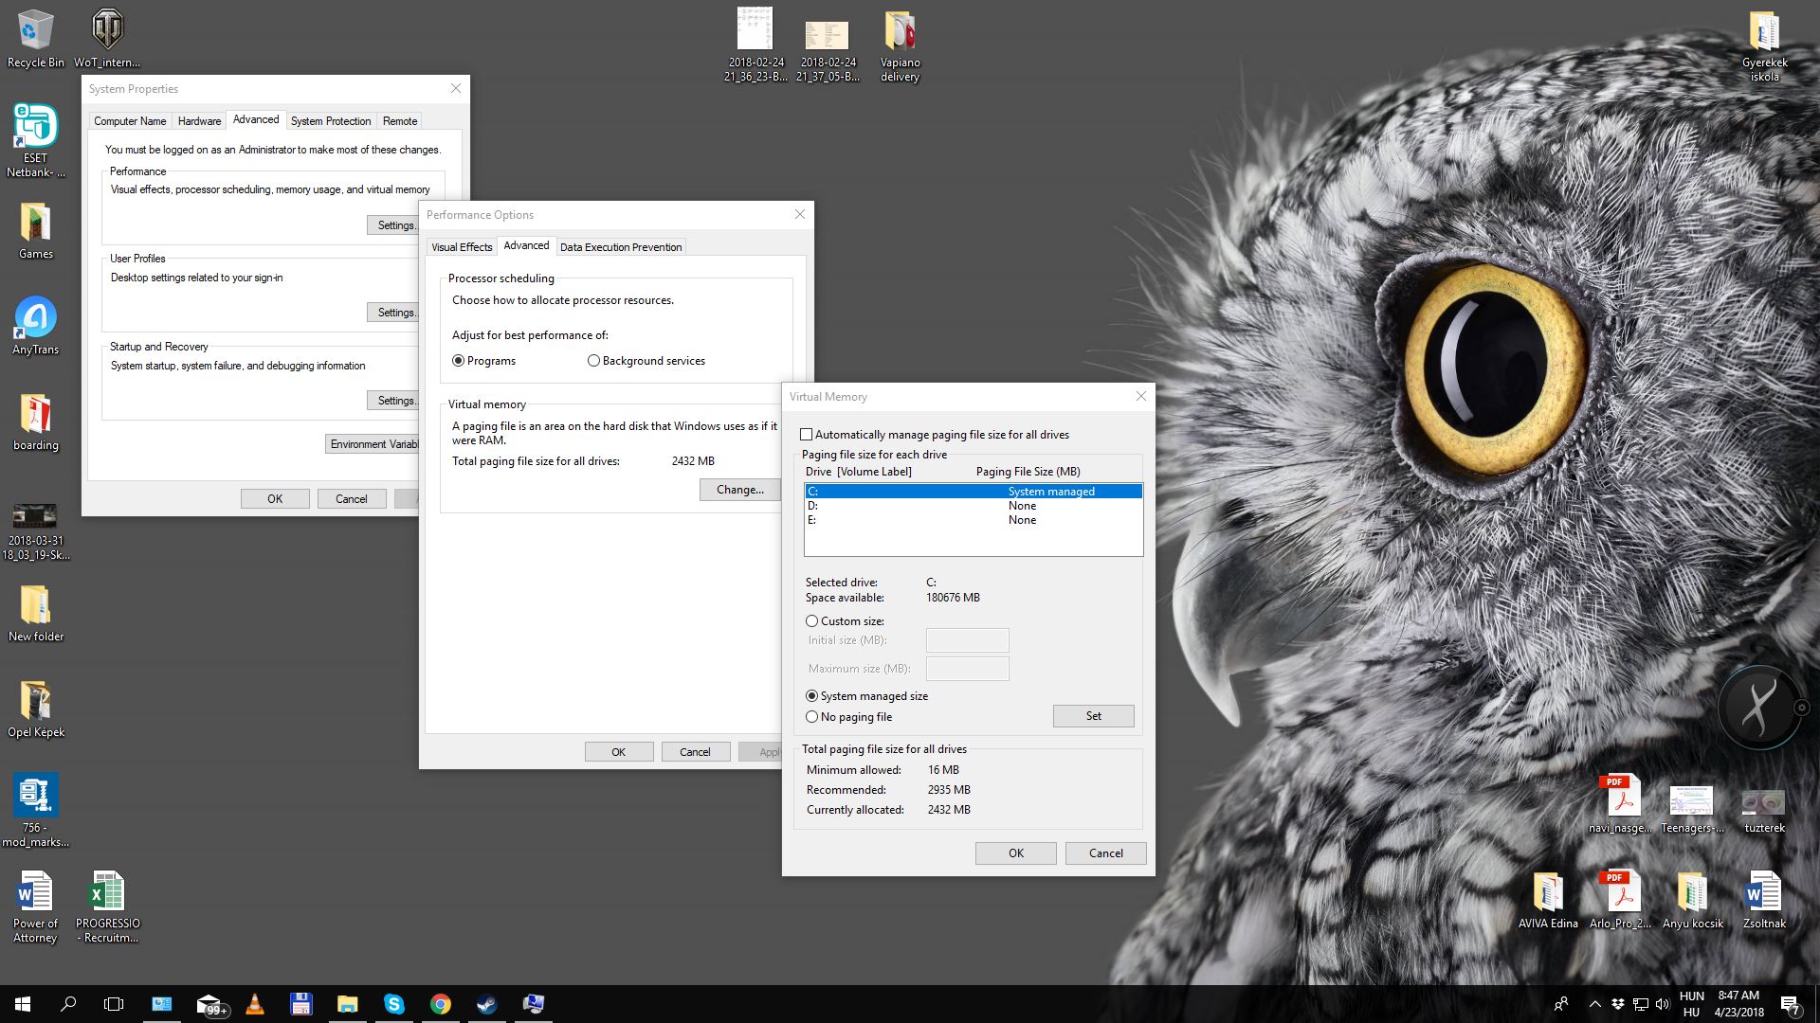
Task: Click the round X overlay widget on desktop
Action: [1758, 708]
